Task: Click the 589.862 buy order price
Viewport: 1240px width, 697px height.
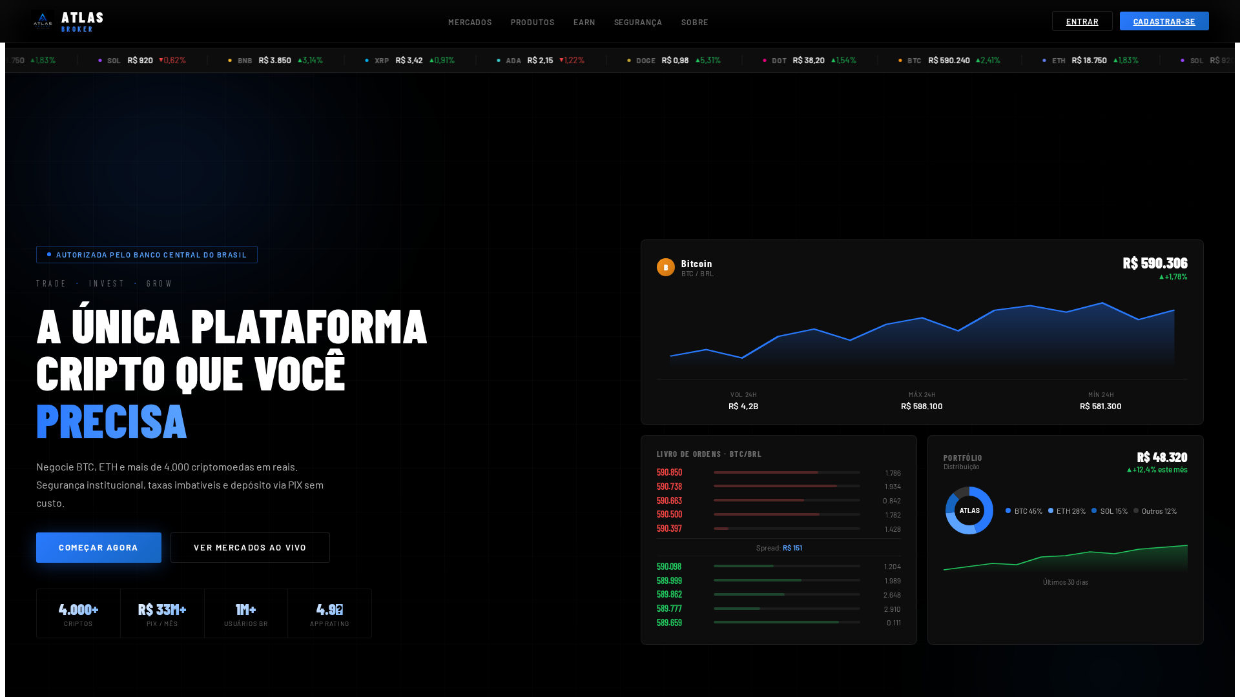Action: tap(669, 594)
